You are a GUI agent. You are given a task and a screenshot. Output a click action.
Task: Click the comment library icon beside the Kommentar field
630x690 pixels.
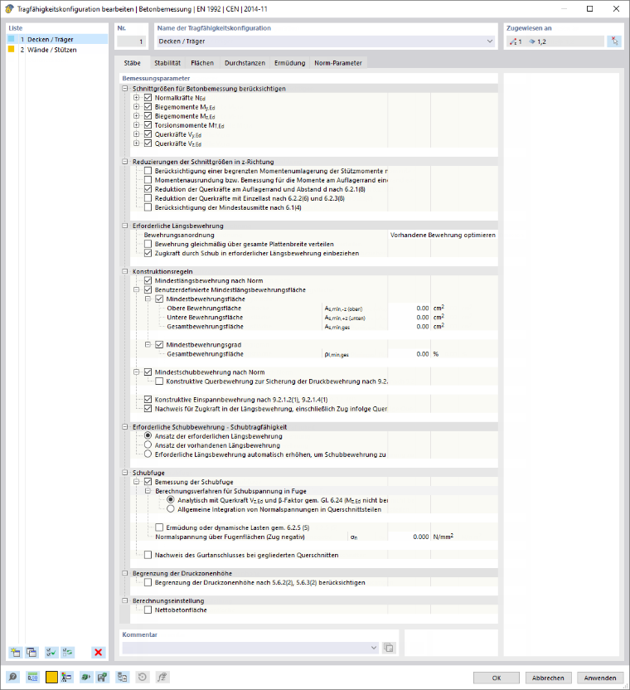389,648
